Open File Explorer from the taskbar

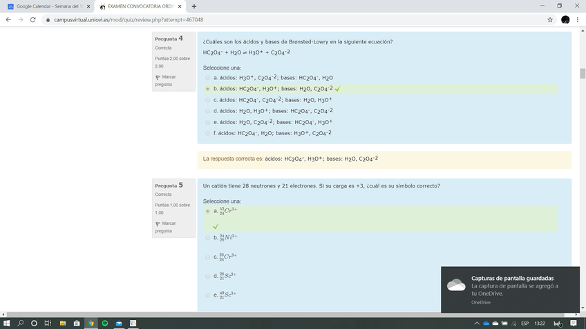click(62, 323)
